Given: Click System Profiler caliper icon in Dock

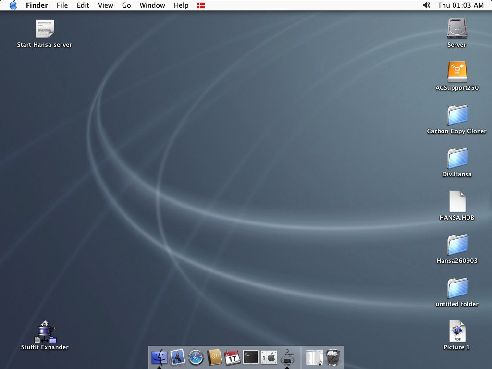Looking at the screenshot, I should (287, 357).
